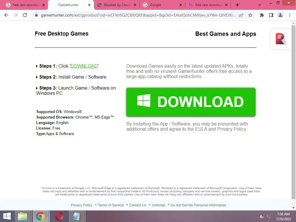Image resolution: width=296 pixels, height=222 pixels.
Task: Reload the Gamerhunter page
Action: pyautogui.click(x=25, y=15)
